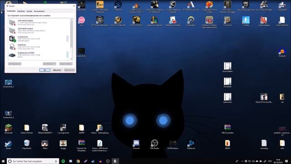Switch to the Kommunikation tab
Screen dimensions: 291x164
(x=39, y=11)
